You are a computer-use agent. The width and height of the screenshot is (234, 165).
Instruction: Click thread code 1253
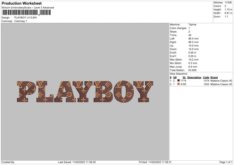(x=206, y=84)
